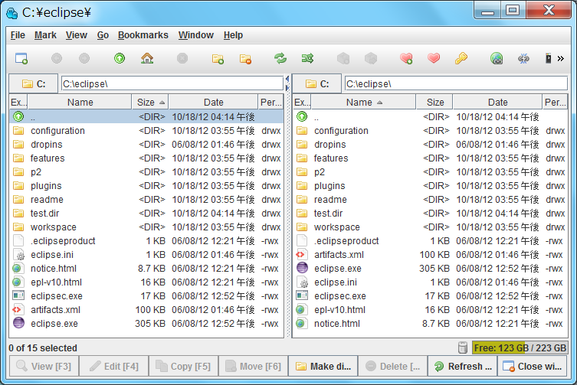Click the home folder icon in the toolbar
The width and height of the screenshot is (577, 385).
(147, 58)
